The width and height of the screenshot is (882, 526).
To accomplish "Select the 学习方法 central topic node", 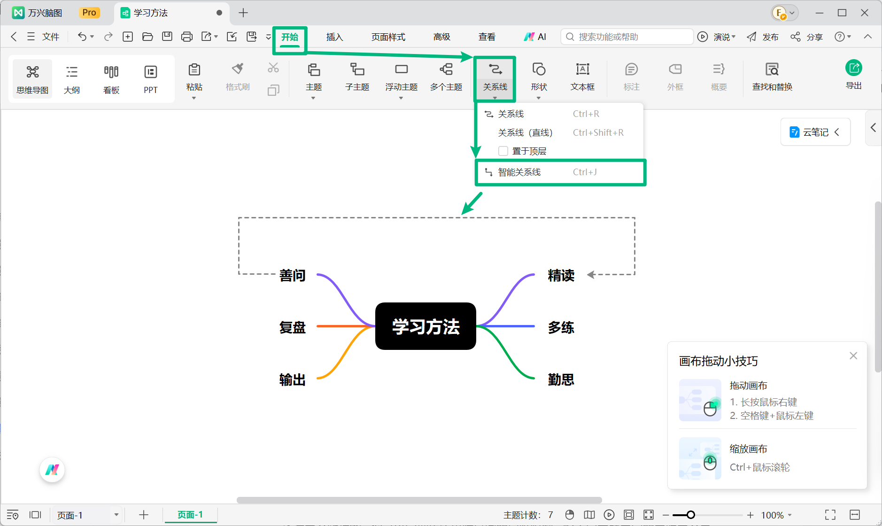I will [426, 326].
